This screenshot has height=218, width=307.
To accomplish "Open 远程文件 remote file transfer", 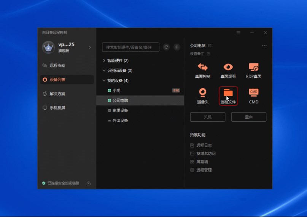I will [228, 96].
